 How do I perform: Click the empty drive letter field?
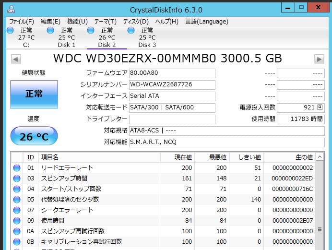tap(172, 119)
